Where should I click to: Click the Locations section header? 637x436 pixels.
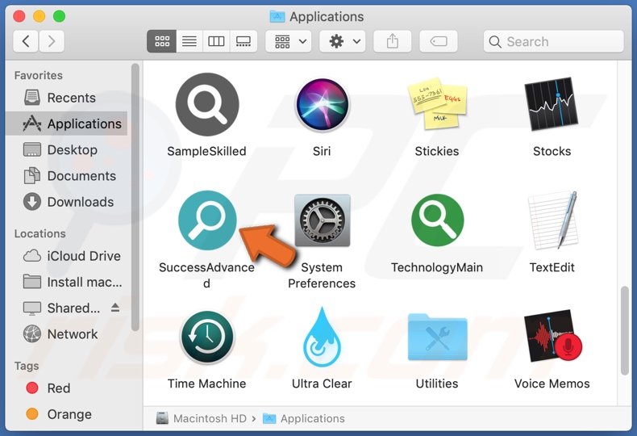coord(40,233)
